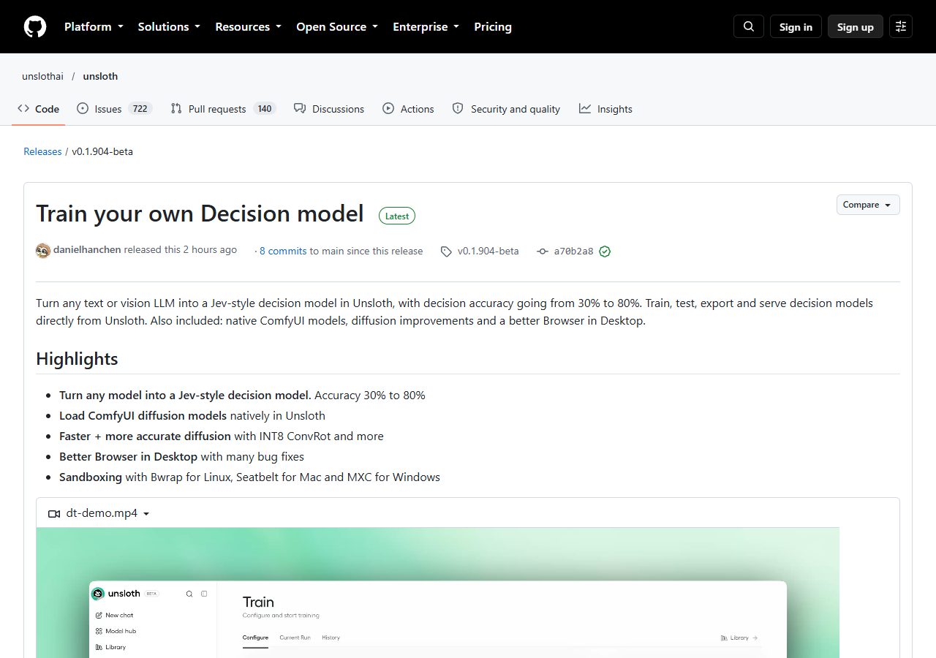Click the Sign in button
The height and width of the screenshot is (658, 936).
point(796,26)
